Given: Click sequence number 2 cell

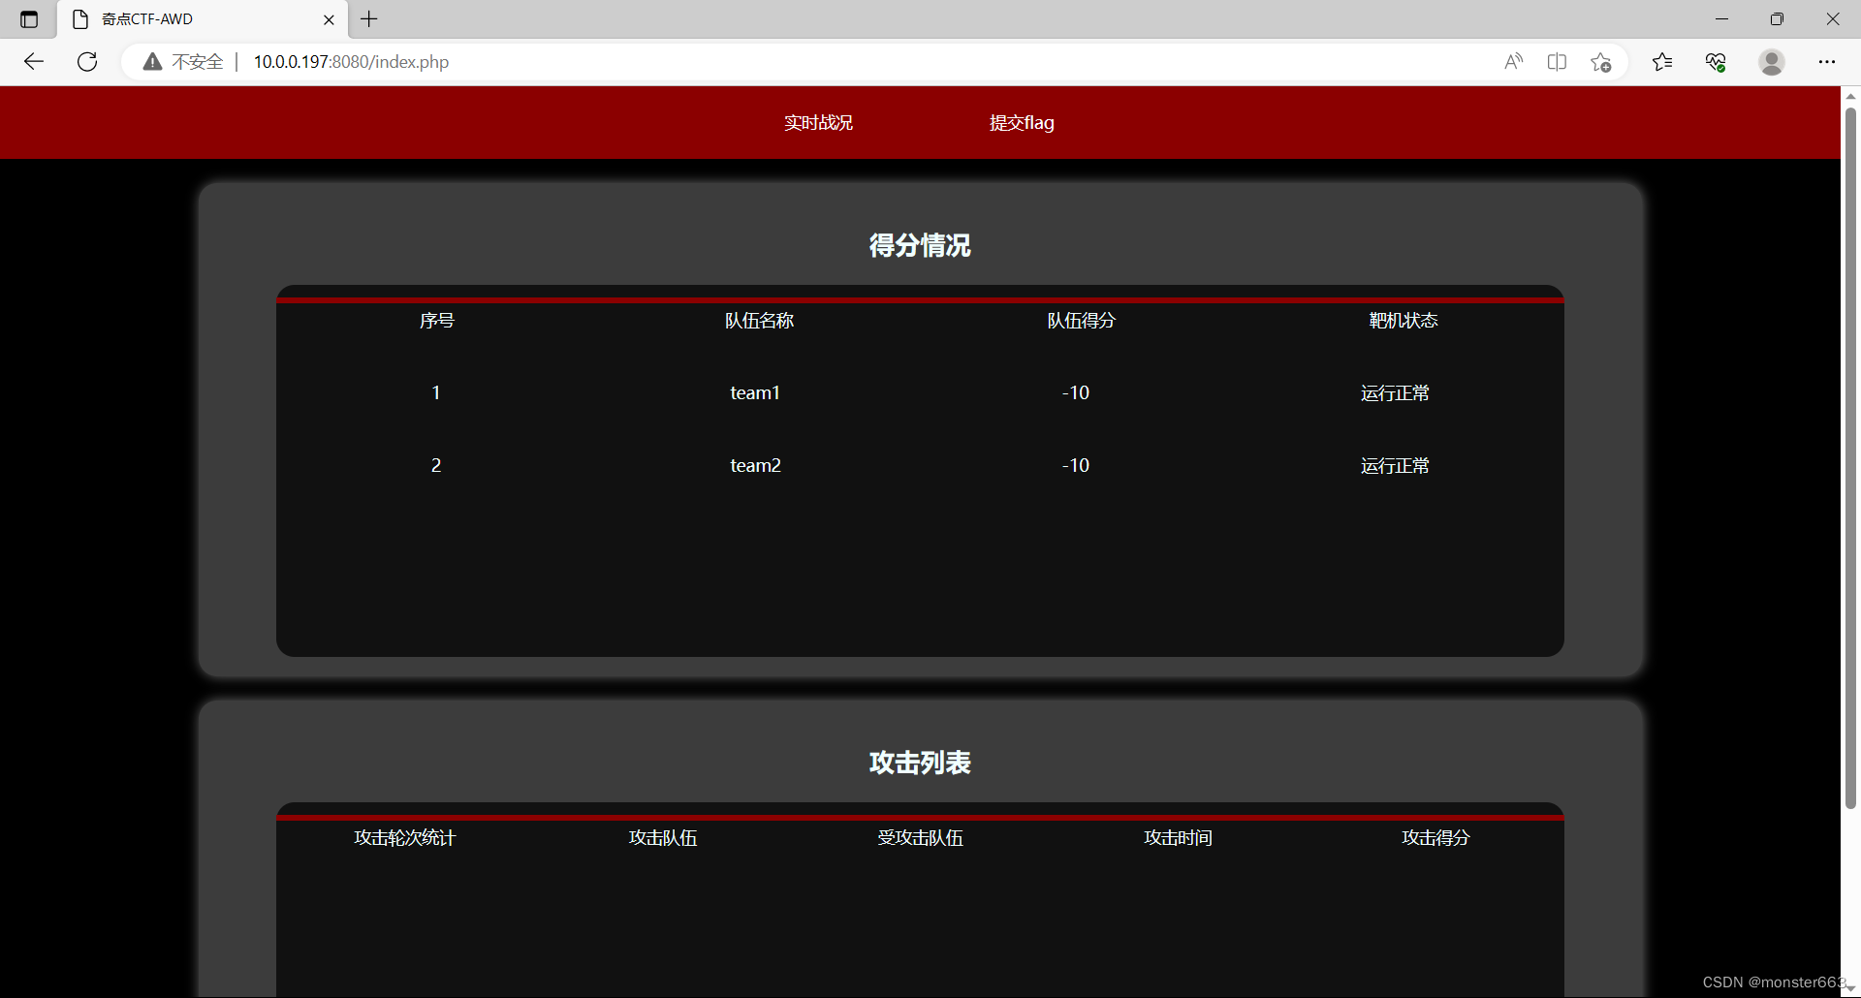Looking at the screenshot, I should point(436,465).
